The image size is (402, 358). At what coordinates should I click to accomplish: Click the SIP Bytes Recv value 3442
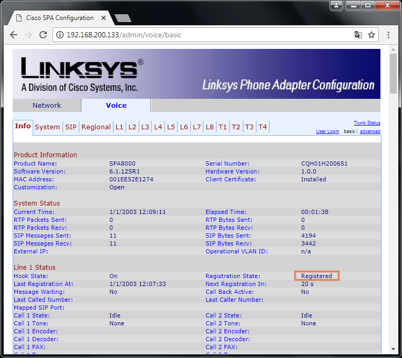coord(308,243)
